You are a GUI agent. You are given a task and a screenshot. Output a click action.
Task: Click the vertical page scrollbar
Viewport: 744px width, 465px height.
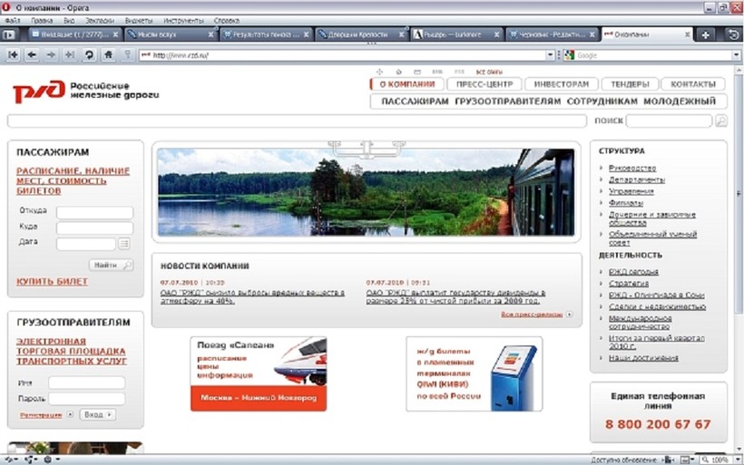[x=738, y=227]
